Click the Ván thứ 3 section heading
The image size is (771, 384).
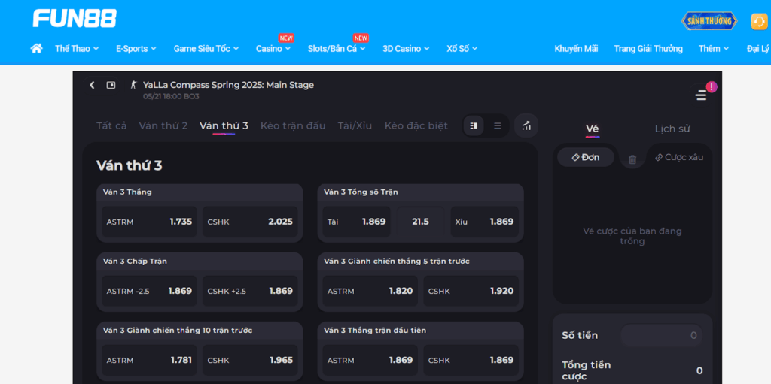click(130, 165)
